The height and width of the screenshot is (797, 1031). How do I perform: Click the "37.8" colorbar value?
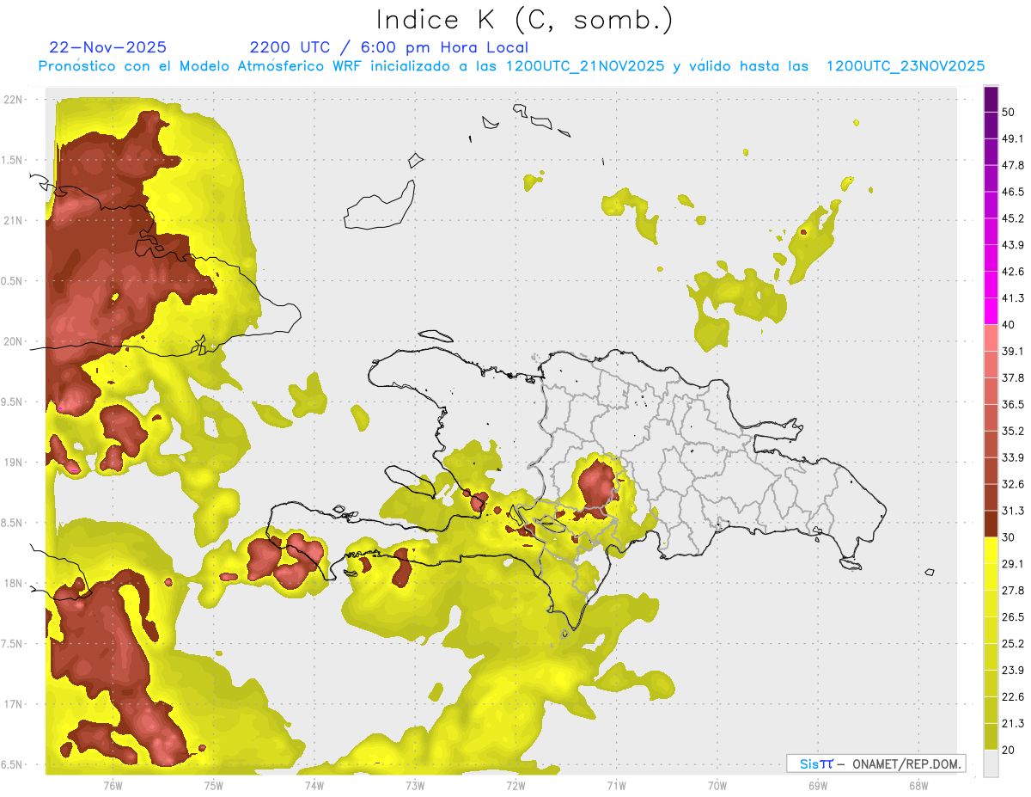(1013, 378)
